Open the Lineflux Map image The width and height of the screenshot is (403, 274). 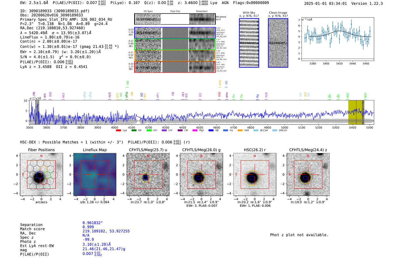(x=95, y=175)
